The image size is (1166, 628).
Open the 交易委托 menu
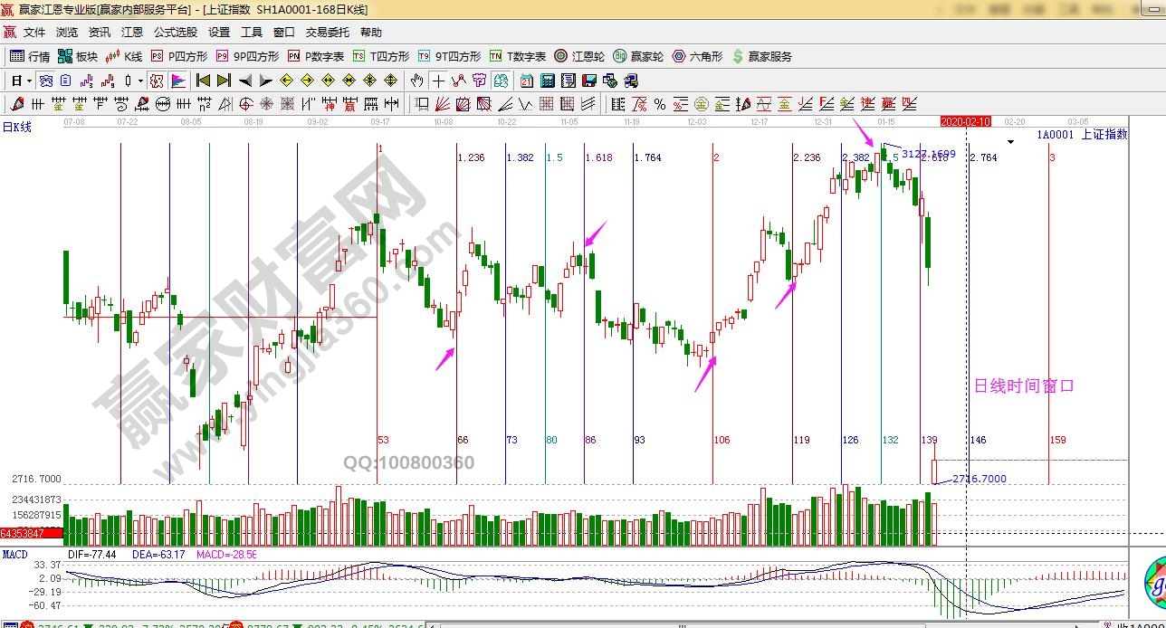[327, 32]
